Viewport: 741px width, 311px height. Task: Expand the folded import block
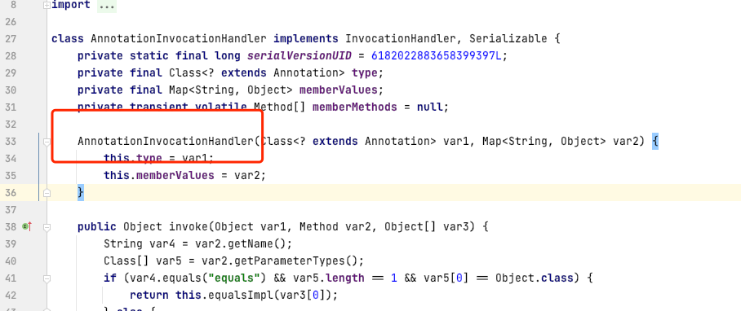(x=47, y=6)
